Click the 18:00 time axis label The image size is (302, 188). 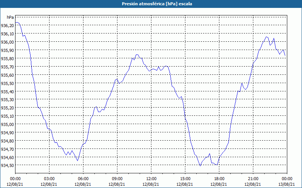[219, 179]
